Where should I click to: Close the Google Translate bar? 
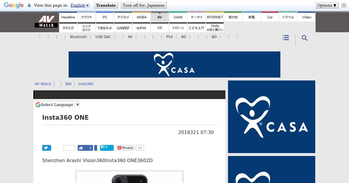tap(344, 5)
